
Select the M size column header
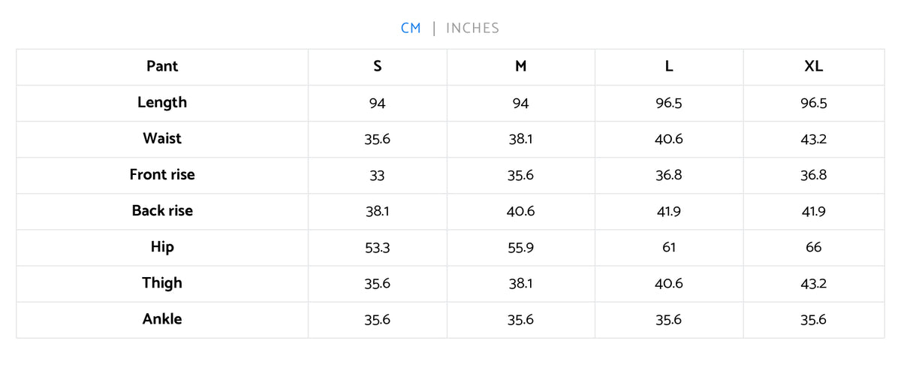pyautogui.click(x=521, y=66)
